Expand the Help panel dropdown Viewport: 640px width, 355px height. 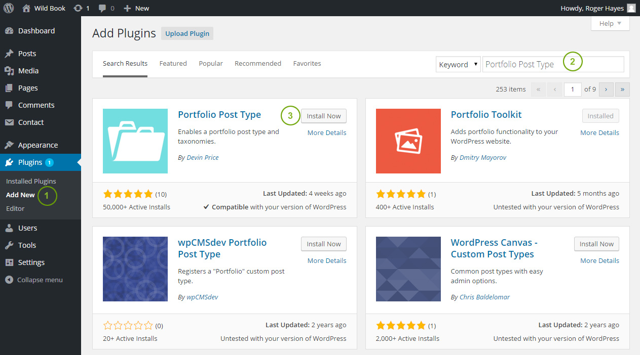610,23
